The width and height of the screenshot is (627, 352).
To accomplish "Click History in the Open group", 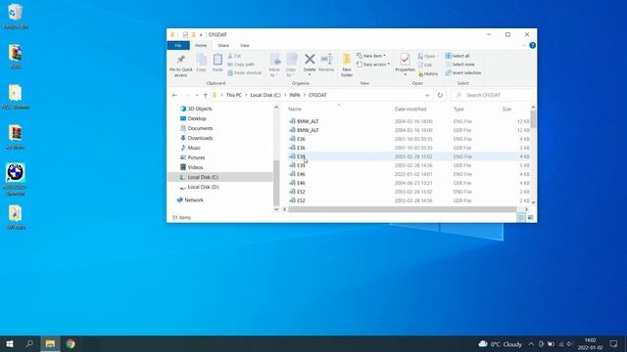I will click(x=428, y=74).
